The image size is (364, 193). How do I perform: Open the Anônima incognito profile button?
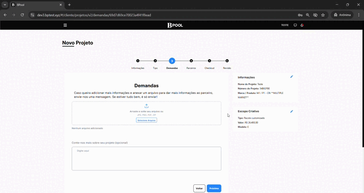click(x=342, y=15)
